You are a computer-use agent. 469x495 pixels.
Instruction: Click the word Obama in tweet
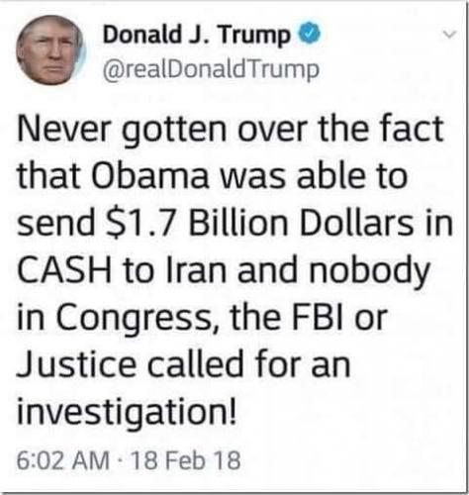click(x=152, y=176)
